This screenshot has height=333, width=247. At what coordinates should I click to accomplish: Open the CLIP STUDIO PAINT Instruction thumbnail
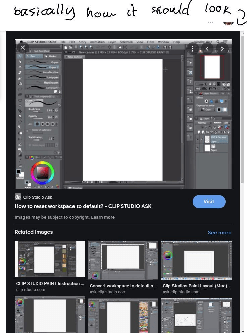[50, 259]
